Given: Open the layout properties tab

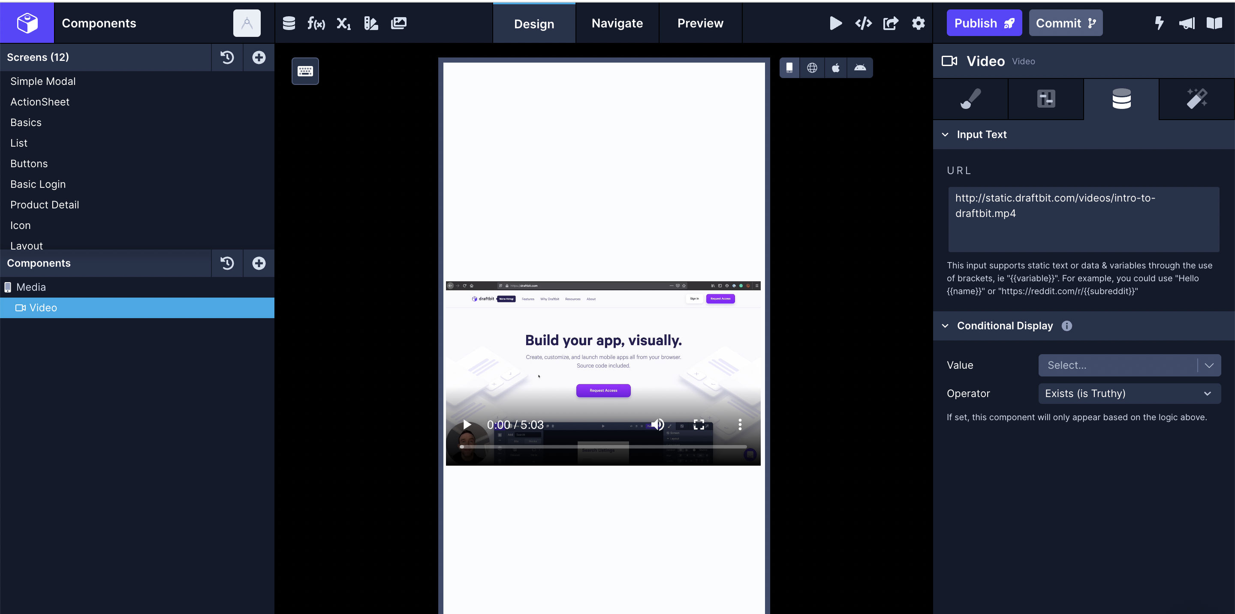Looking at the screenshot, I should click(x=1046, y=99).
